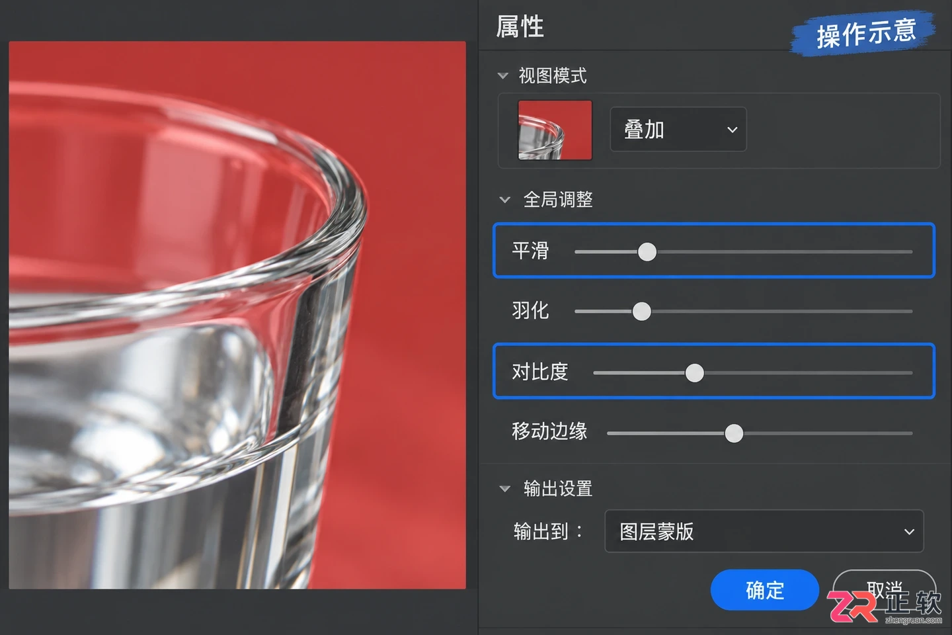952x635 pixels.
Task: Open the 图层蒙版 output dropdown
Action: point(764,531)
